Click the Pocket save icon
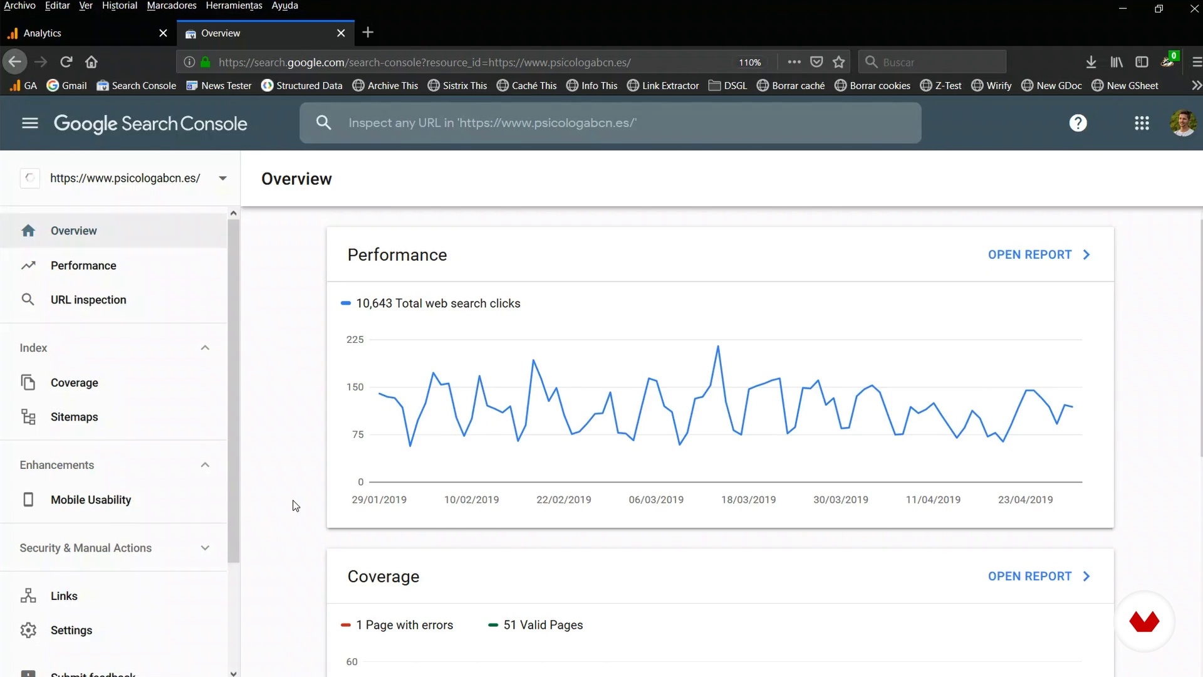 tap(816, 62)
